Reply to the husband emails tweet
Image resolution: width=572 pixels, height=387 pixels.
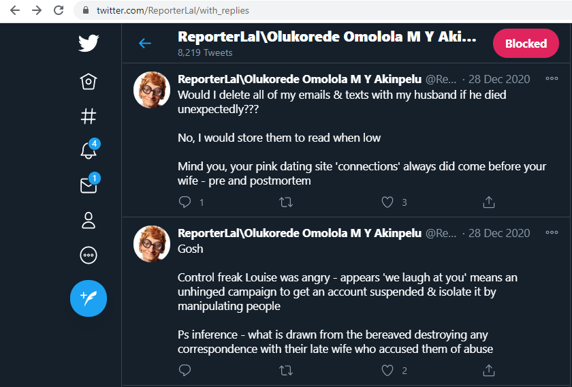[x=185, y=202]
